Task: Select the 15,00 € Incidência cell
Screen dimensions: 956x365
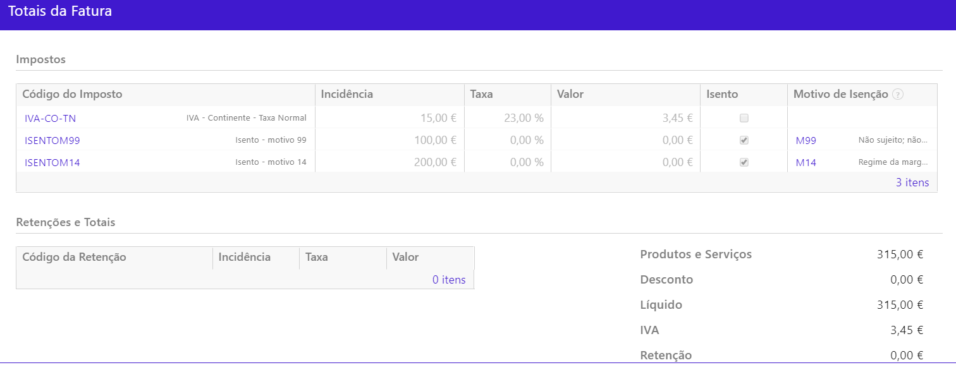Action: [438, 118]
